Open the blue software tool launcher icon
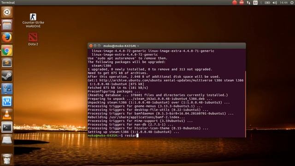This screenshot has height=166, width=295. tap(7, 89)
